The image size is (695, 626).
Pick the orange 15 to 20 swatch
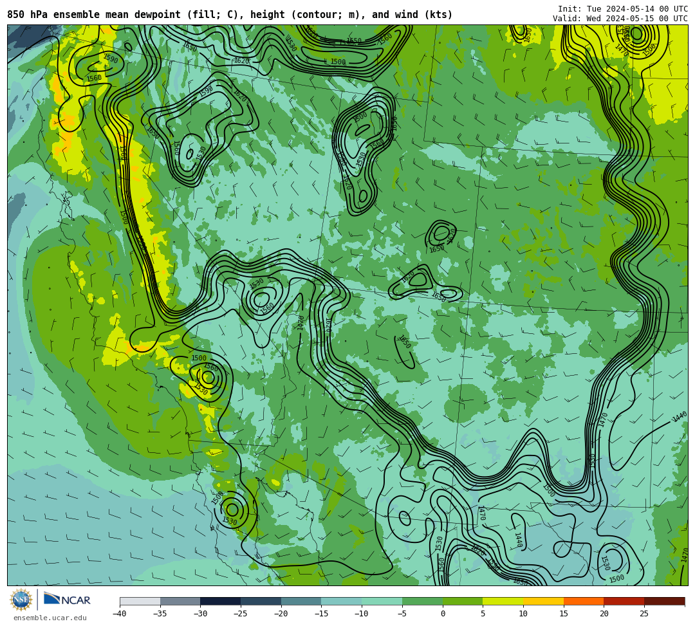tap(584, 601)
